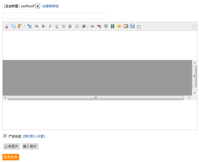Viewport: 199px width, 162px height.
Task: Click the save draft floppy icon
Action: click(132, 26)
